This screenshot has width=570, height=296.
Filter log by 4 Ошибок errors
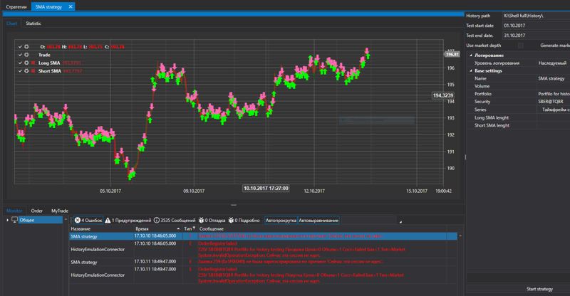click(x=88, y=221)
